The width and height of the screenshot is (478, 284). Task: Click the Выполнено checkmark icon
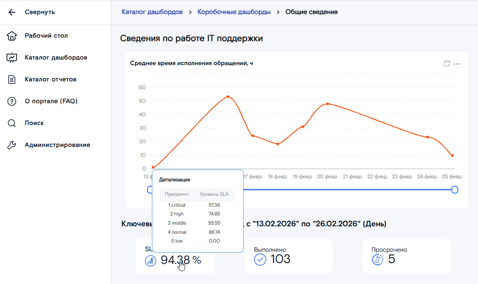point(260,260)
